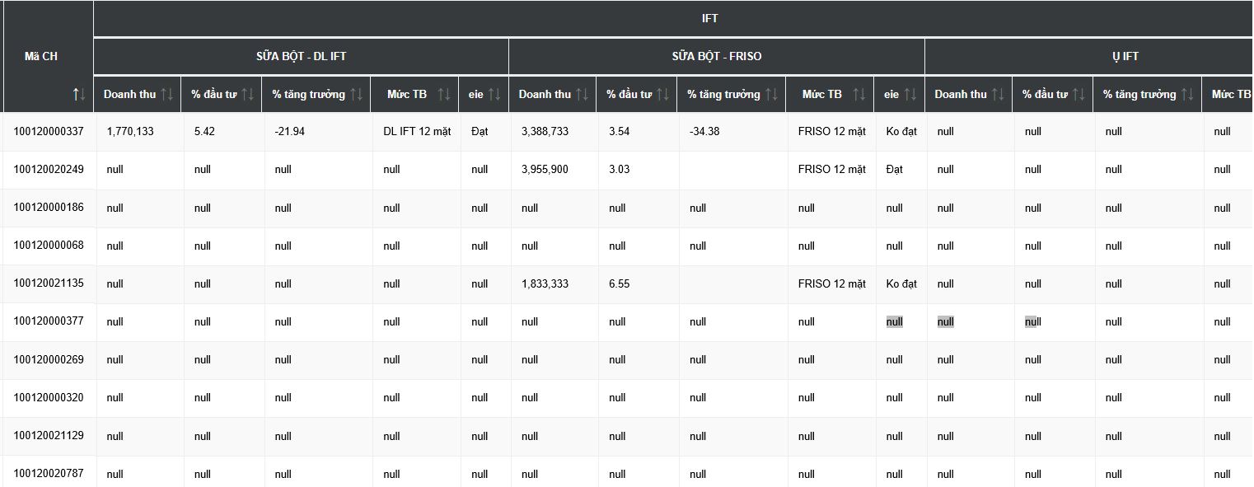This screenshot has height=487, width=1254.
Task: Sort % đầu tư under Ụ IFT
Action: point(1079,95)
